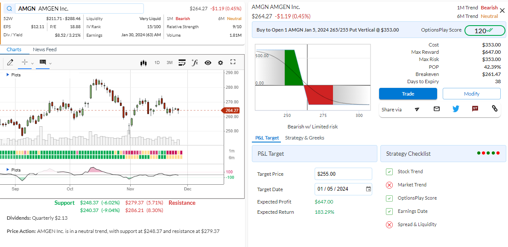Click the Expected Return 183.29% value
The height and width of the screenshot is (247, 508).
(x=324, y=212)
